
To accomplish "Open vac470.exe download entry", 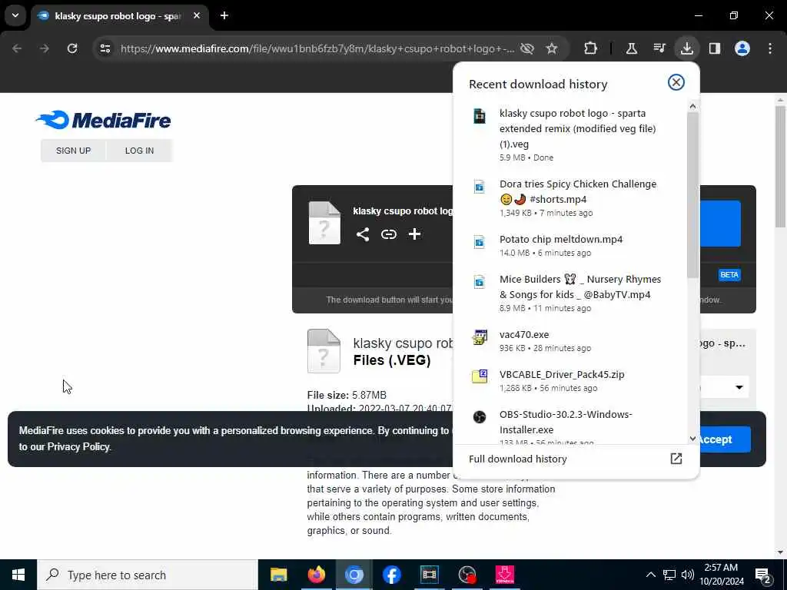I will (x=570, y=340).
